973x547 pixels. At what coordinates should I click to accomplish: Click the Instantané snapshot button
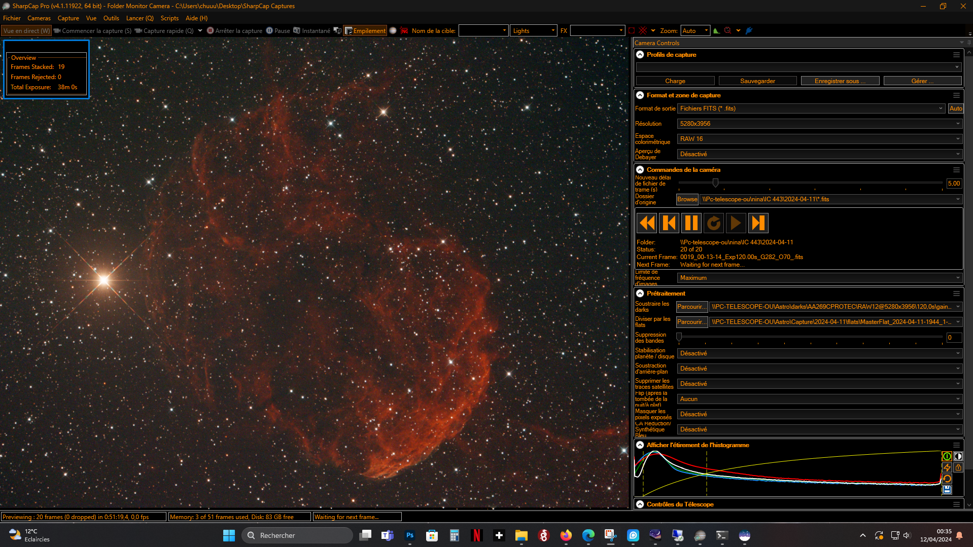(311, 31)
